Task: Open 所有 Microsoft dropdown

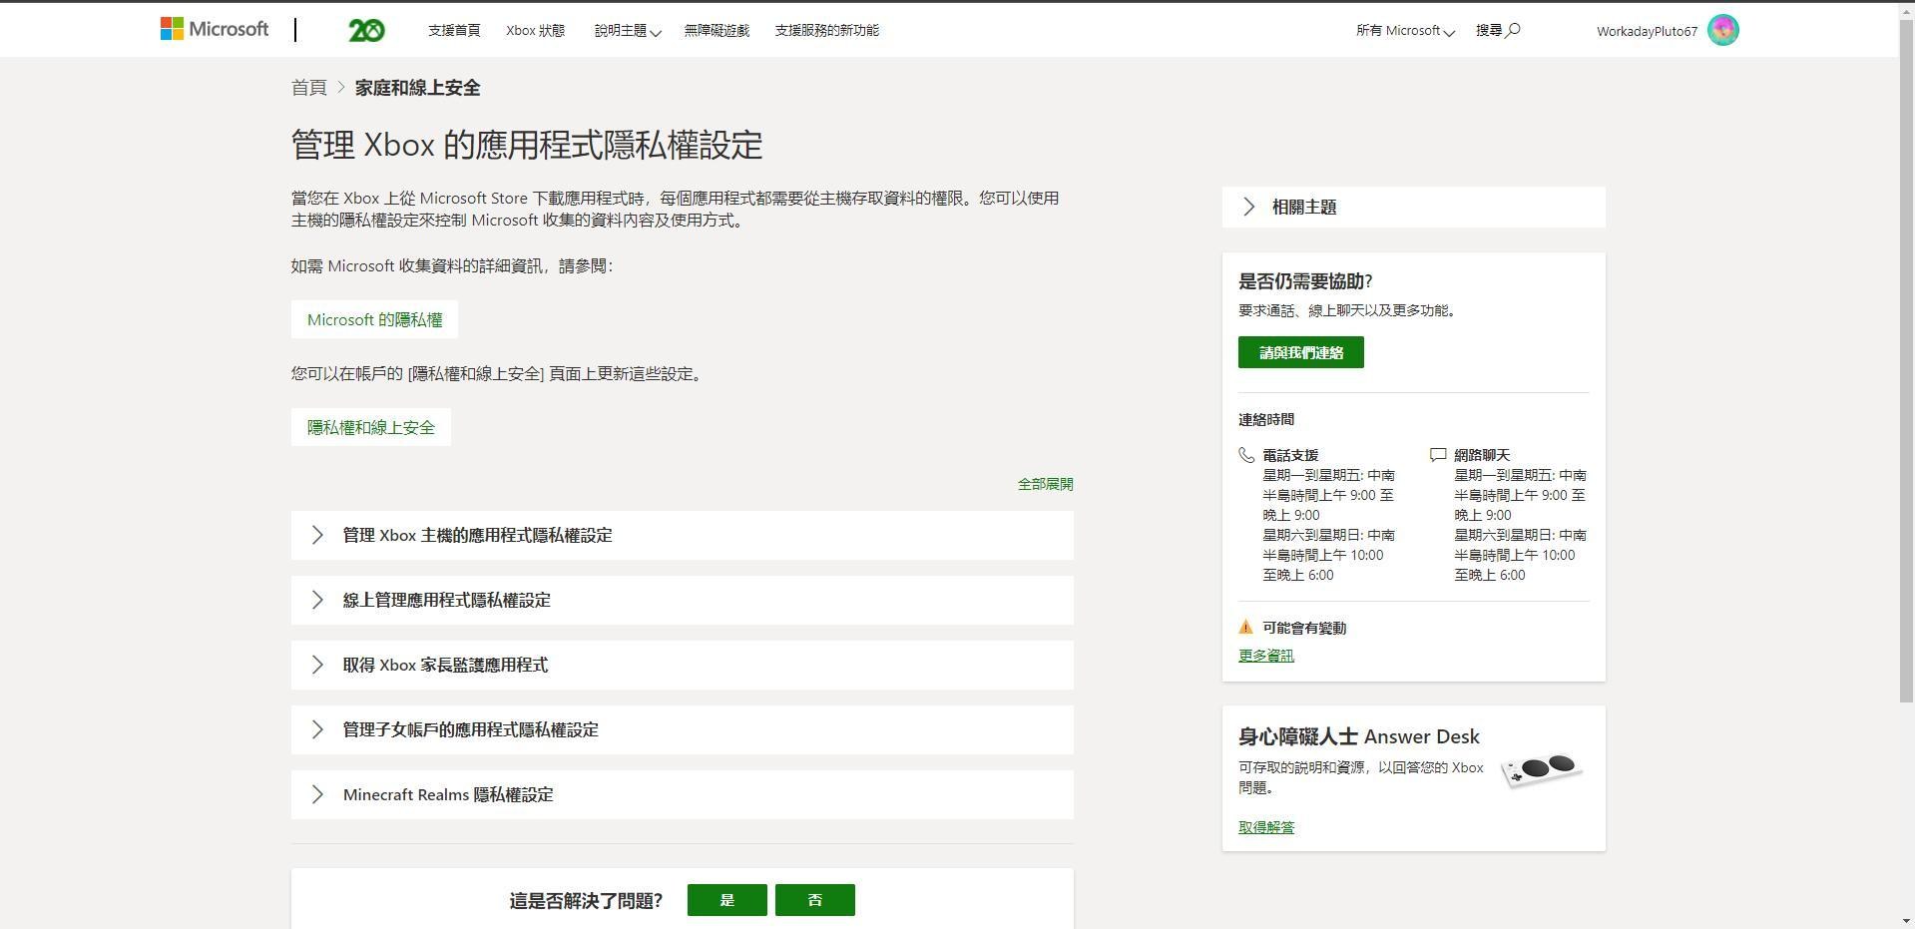Action: pos(1405,30)
